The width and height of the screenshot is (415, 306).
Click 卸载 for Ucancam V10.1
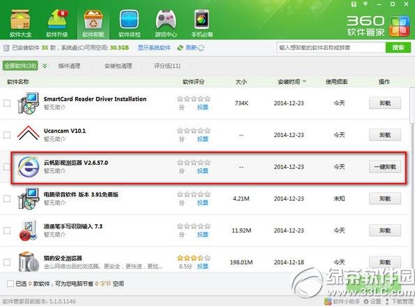pyautogui.click(x=385, y=135)
